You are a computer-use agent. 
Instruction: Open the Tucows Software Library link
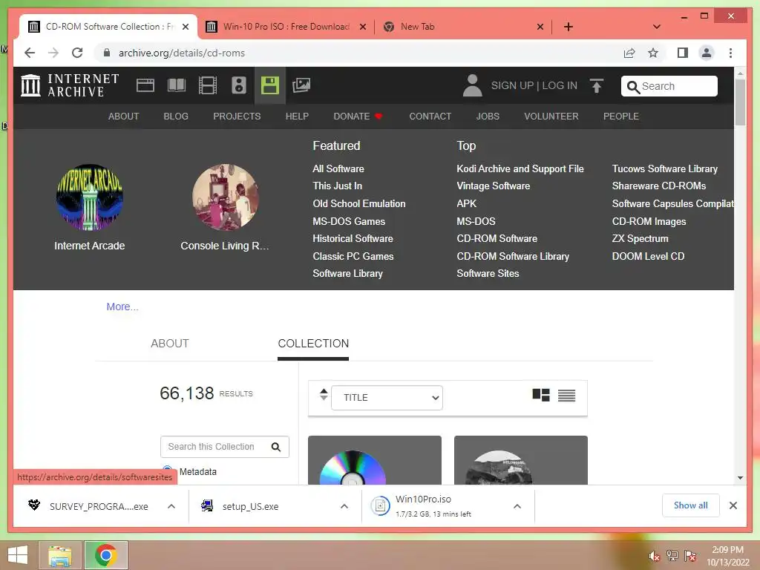(664, 168)
